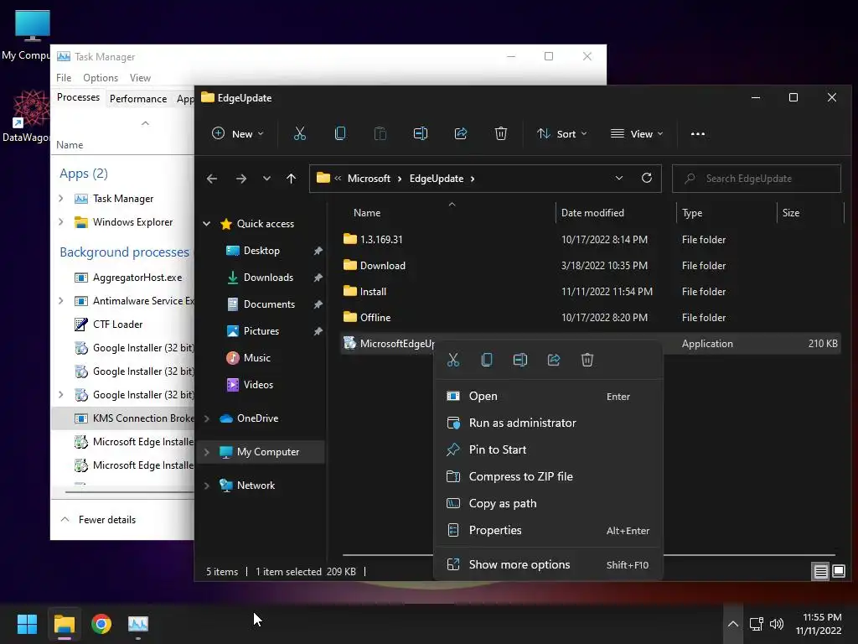Click Rename icon in the context menu
Viewport: 858px width, 644px height.
pyautogui.click(x=519, y=360)
